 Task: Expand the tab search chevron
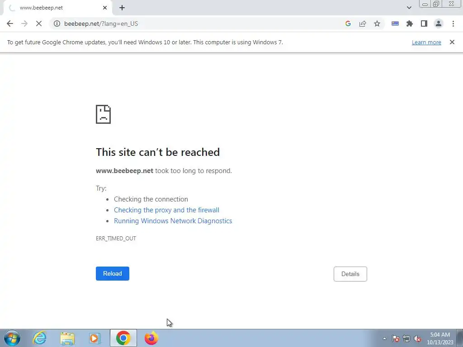(x=409, y=8)
